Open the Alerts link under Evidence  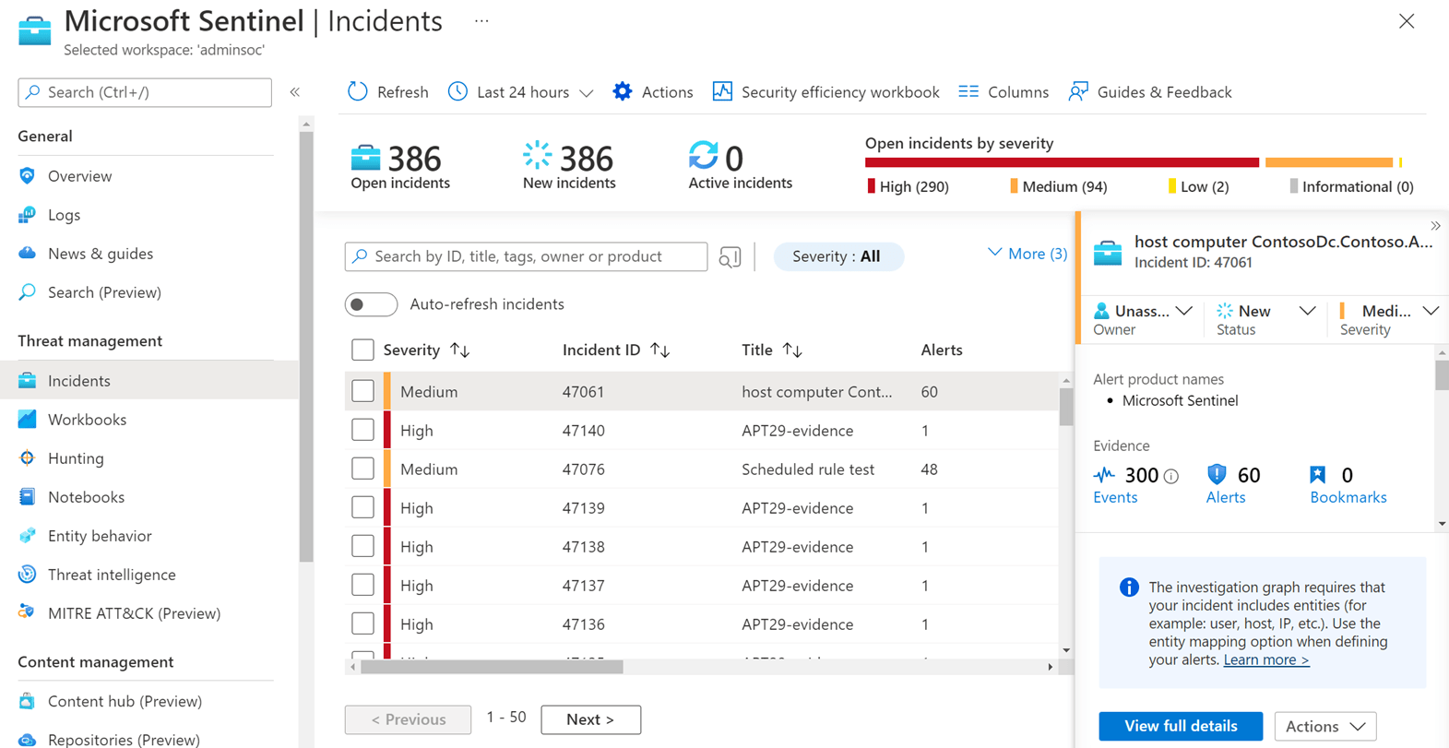coord(1226,497)
